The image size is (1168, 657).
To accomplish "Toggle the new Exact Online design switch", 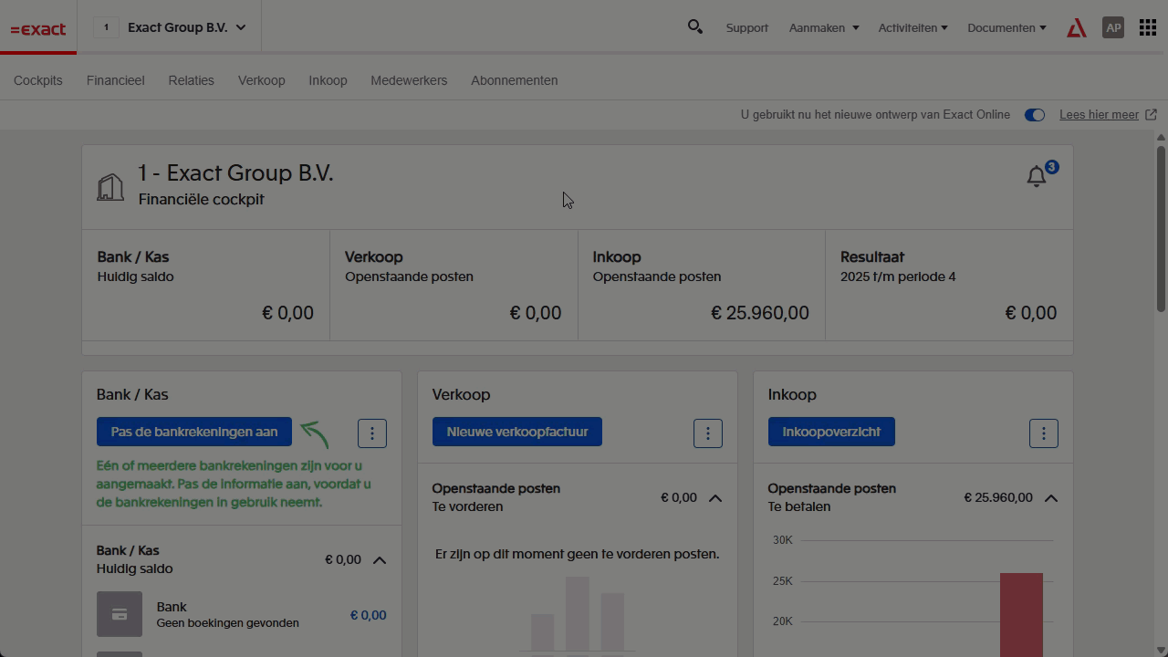I will click(x=1035, y=115).
